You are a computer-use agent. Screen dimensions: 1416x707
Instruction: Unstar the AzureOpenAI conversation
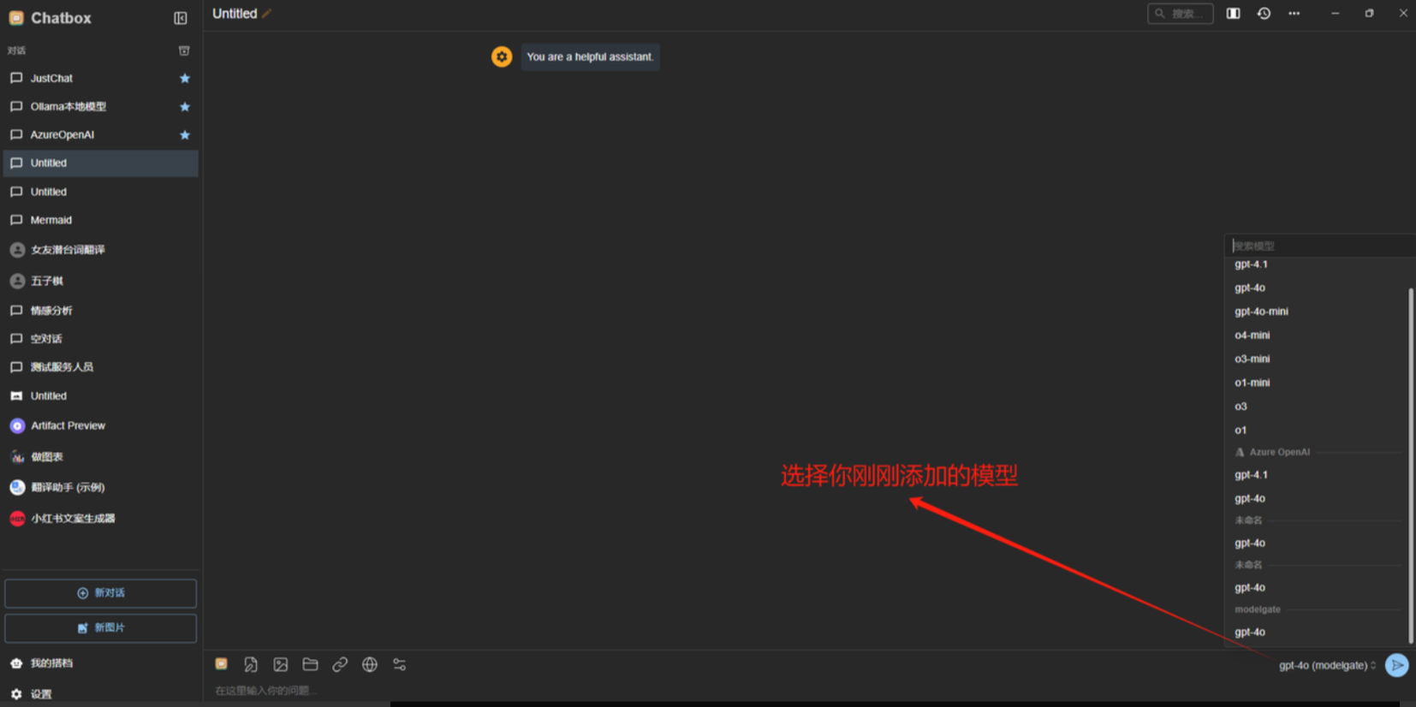185,134
